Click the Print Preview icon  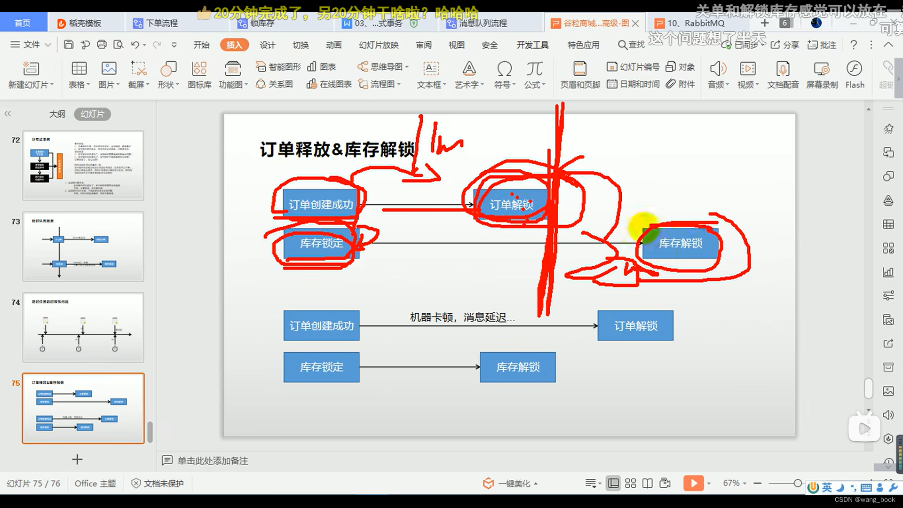click(x=119, y=45)
